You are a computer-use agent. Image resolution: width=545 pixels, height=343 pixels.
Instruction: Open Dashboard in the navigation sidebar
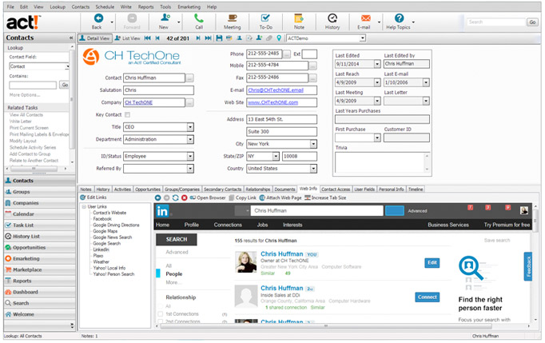click(x=39, y=292)
